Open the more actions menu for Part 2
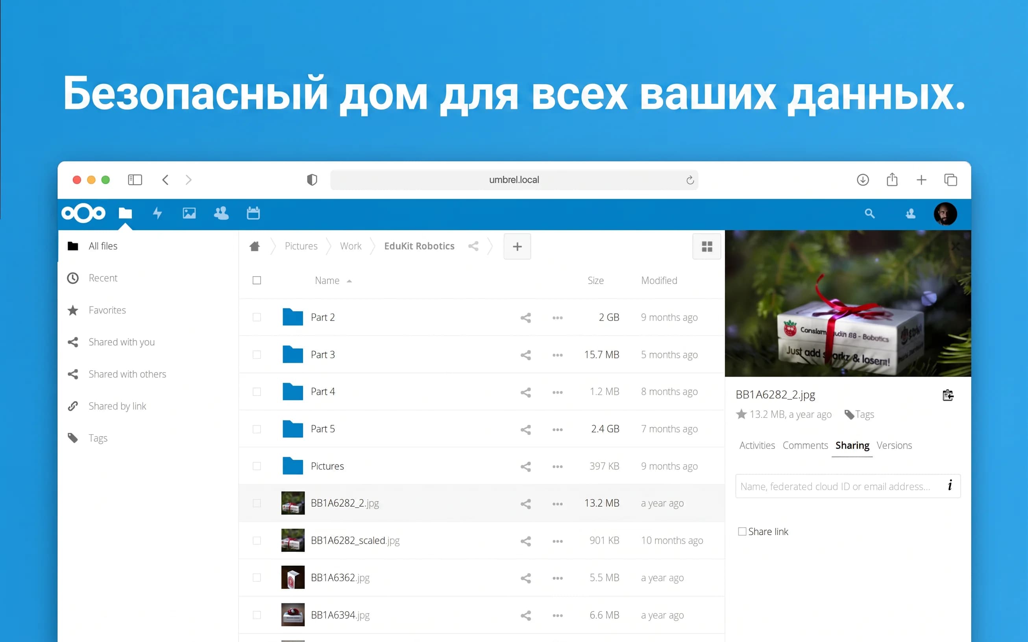 pos(558,317)
